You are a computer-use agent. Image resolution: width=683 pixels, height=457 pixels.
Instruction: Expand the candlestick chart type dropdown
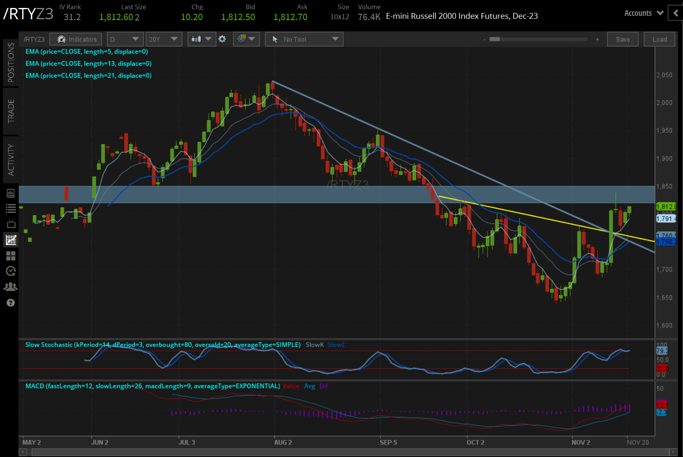pos(201,39)
